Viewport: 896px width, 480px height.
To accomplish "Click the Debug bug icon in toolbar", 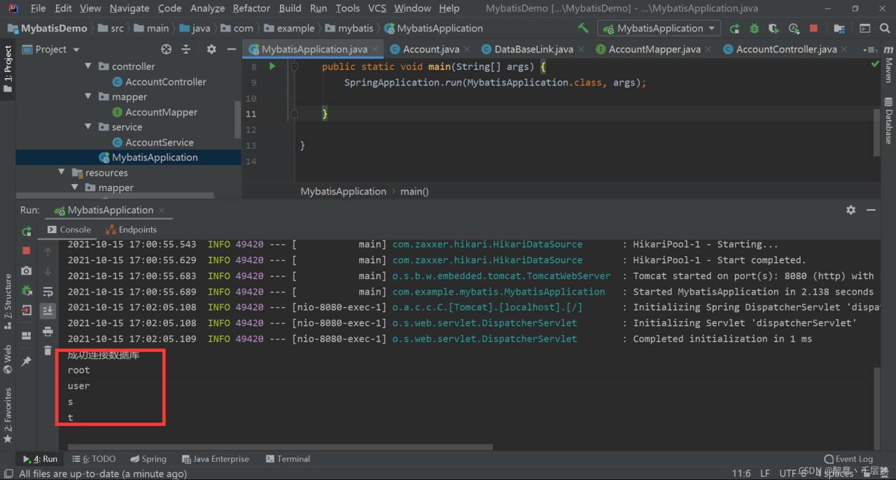I will [x=754, y=29].
